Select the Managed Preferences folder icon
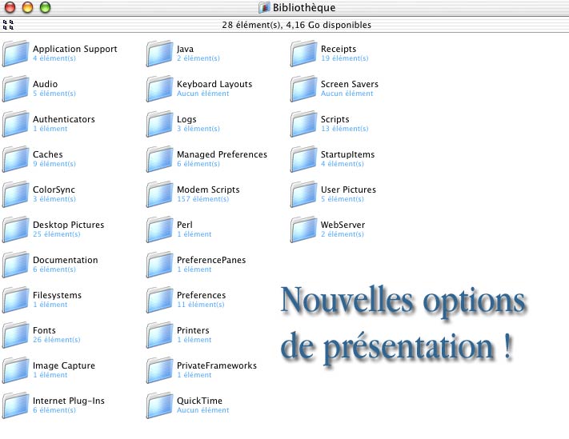The image size is (569, 439). 160,159
